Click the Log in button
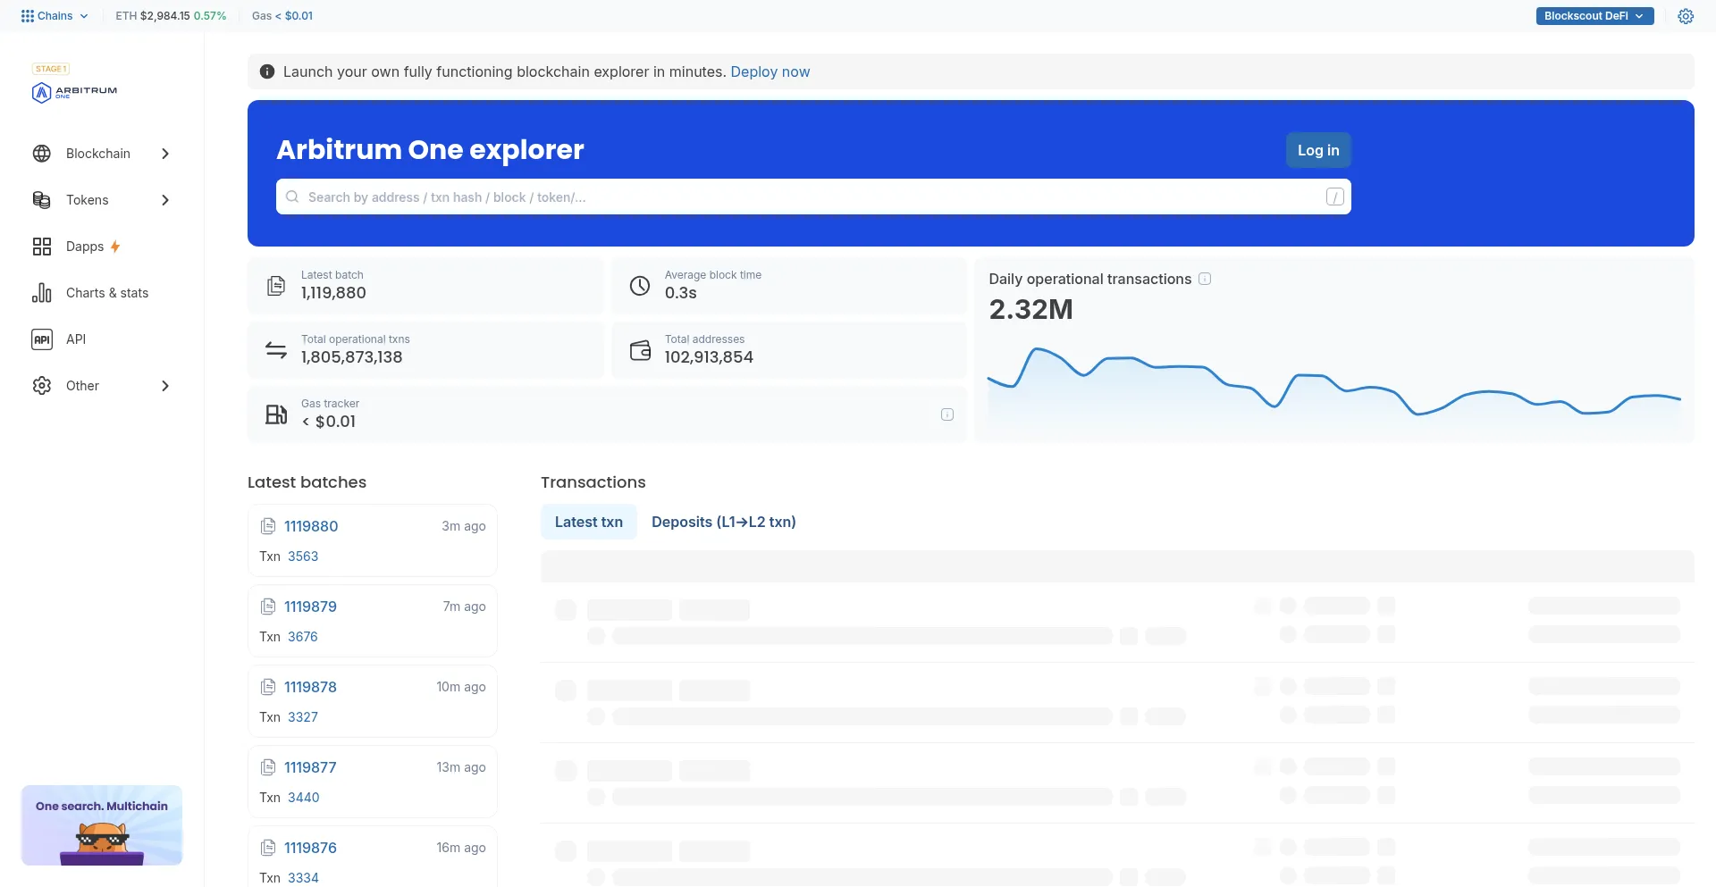The height and width of the screenshot is (887, 1716). coord(1317,149)
